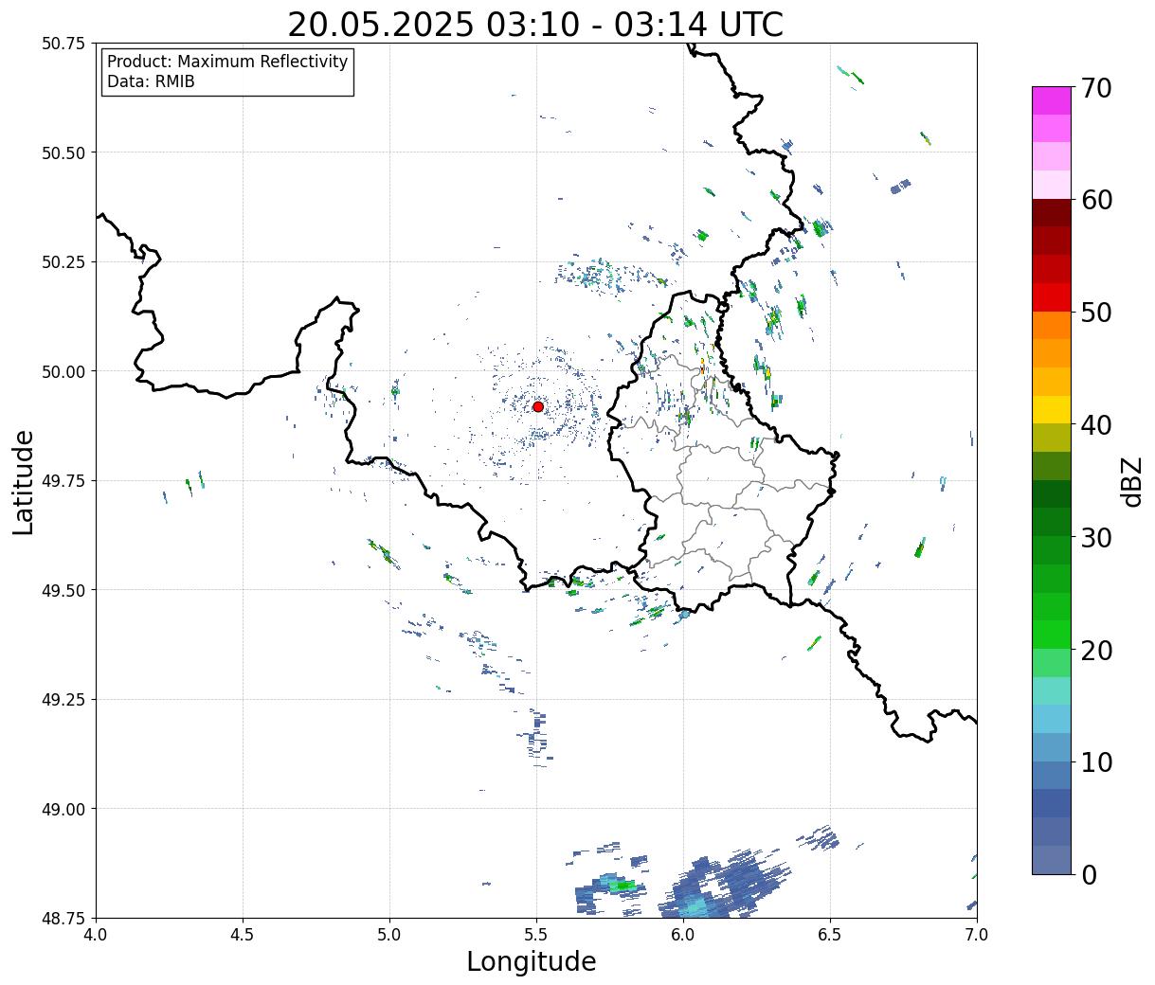Screen dimensions: 1155x985
Task: Click longitude tick label 4.5
Action: pyautogui.click(x=243, y=935)
